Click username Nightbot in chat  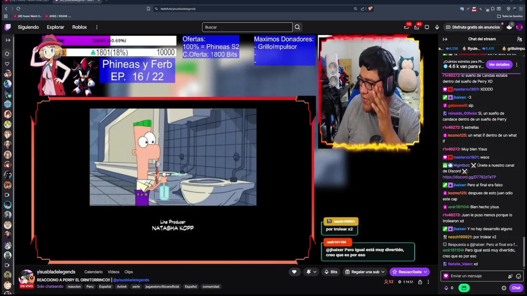pos(461,165)
